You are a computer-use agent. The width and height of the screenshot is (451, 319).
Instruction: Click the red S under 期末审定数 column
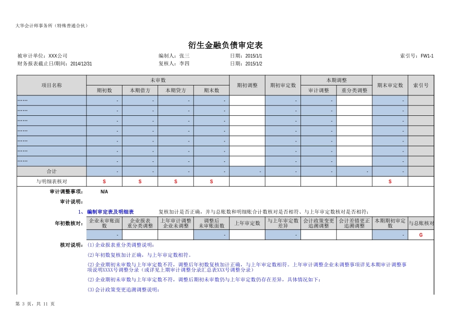coord(390,181)
